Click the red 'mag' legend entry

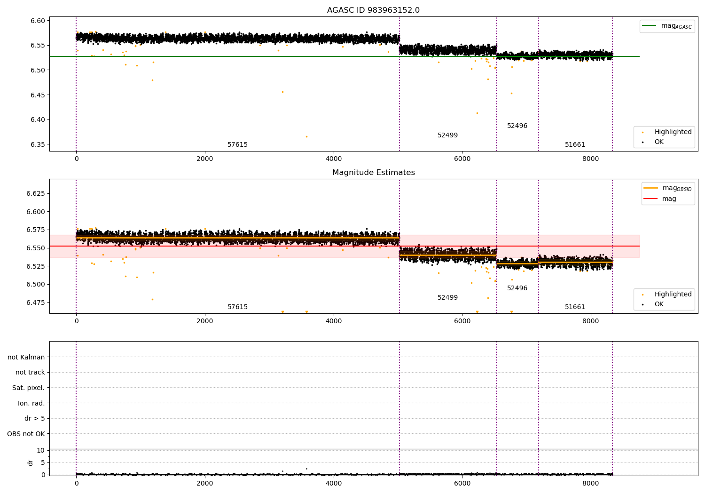(660, 199)
